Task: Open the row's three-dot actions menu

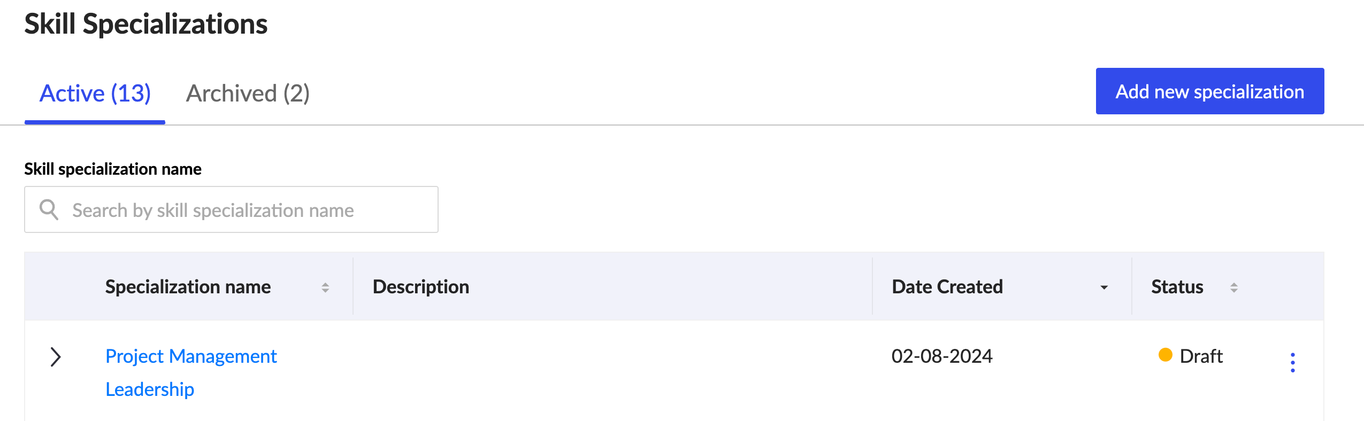Action: click(1292, 362)
